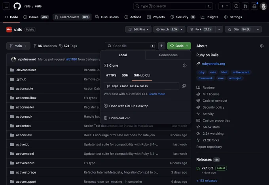The height and width of the screenshot is (185, 269).
Task: Copy the gh repo clone command
Action: 184,86
